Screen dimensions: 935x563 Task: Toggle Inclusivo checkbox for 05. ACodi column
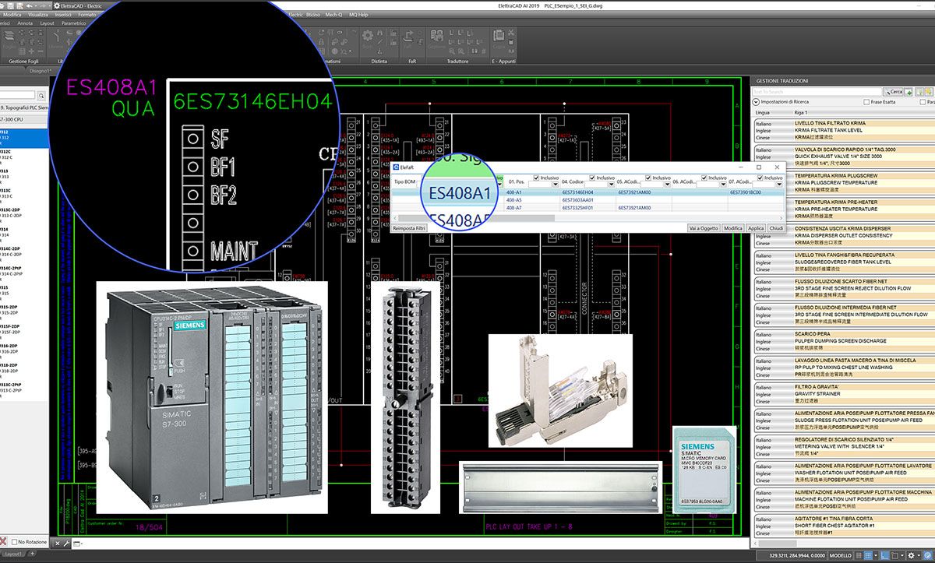click(647, 178)
